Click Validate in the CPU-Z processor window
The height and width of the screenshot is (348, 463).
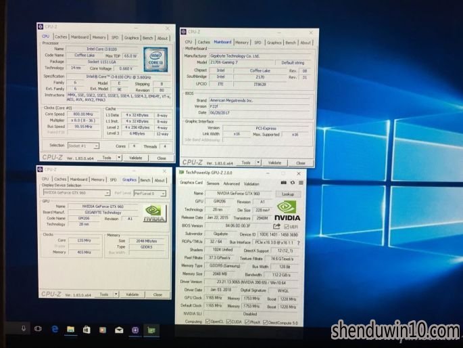[x=136, y=158]
